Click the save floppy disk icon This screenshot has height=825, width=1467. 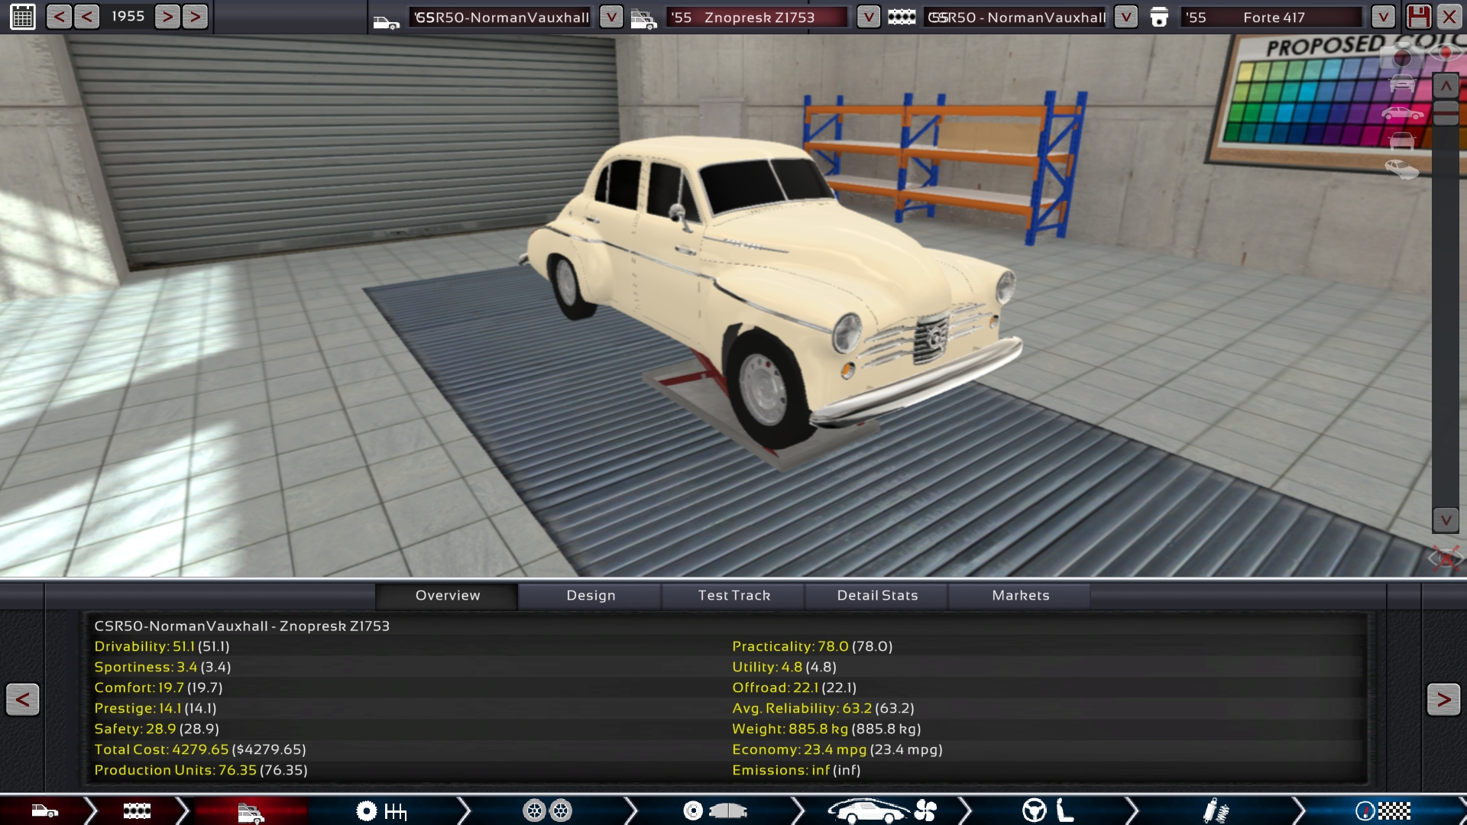(x=1419, y=17)
